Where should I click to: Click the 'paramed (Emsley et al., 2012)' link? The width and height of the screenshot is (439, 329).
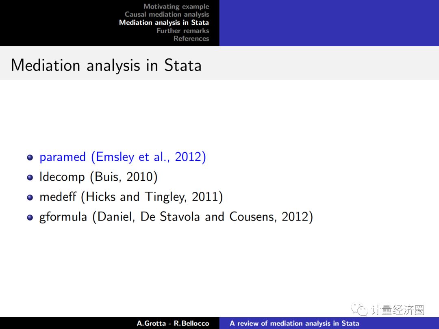coord(123,157)
